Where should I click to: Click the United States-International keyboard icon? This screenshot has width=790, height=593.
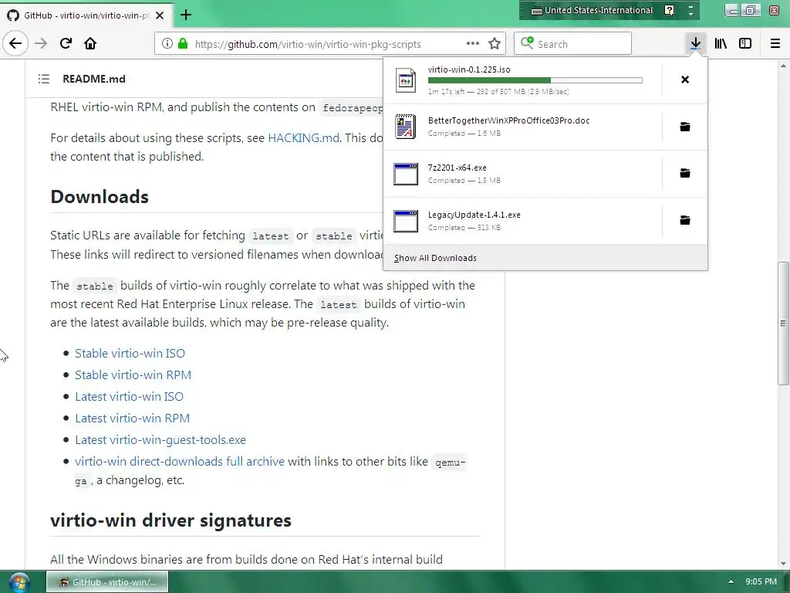point(537,11)
